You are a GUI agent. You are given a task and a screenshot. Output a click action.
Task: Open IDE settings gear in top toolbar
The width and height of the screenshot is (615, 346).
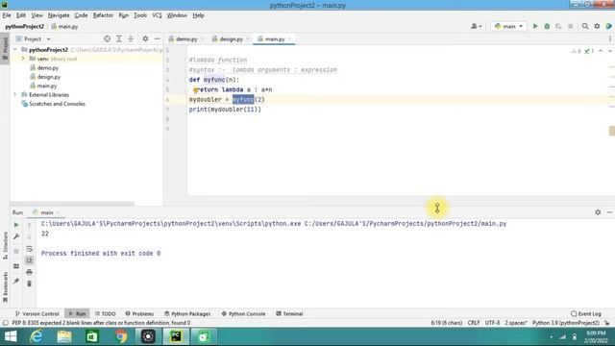[x=597, y=26]
